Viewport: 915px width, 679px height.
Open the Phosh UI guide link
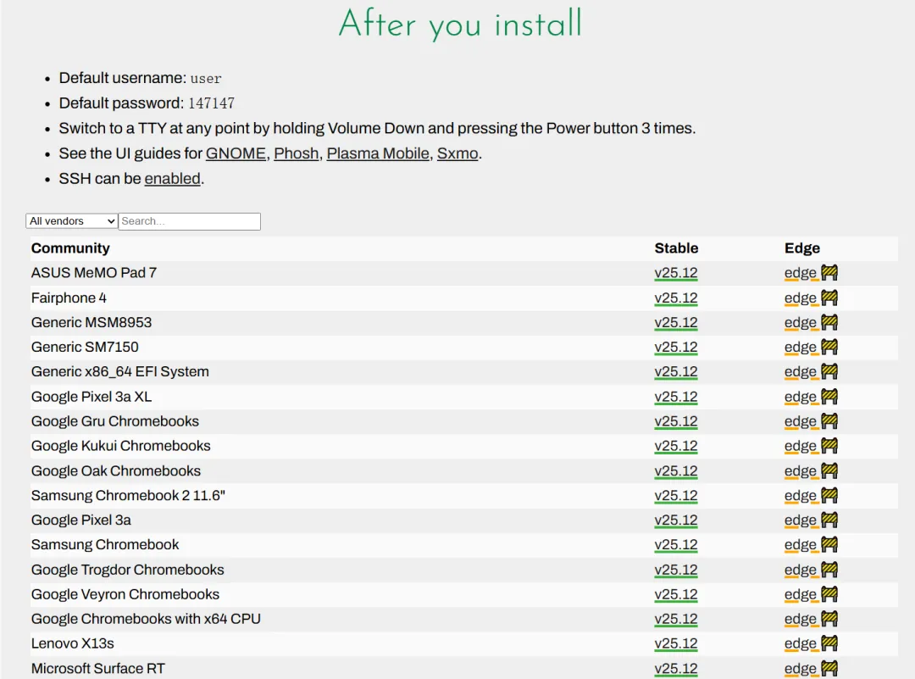pyautogui.click(x=297, y=153)
